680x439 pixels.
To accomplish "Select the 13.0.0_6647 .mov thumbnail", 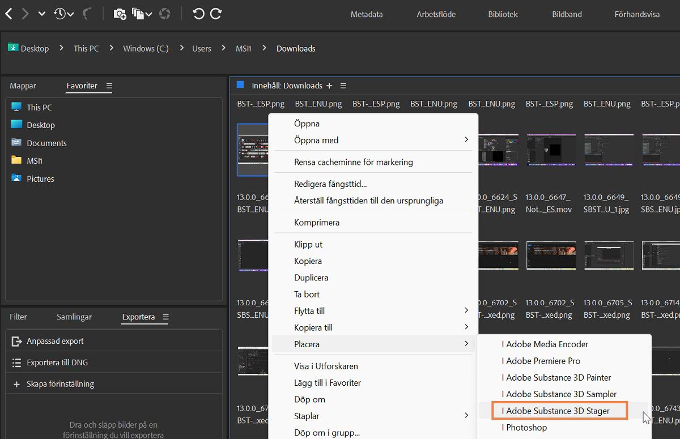I will tap(551, 150).
